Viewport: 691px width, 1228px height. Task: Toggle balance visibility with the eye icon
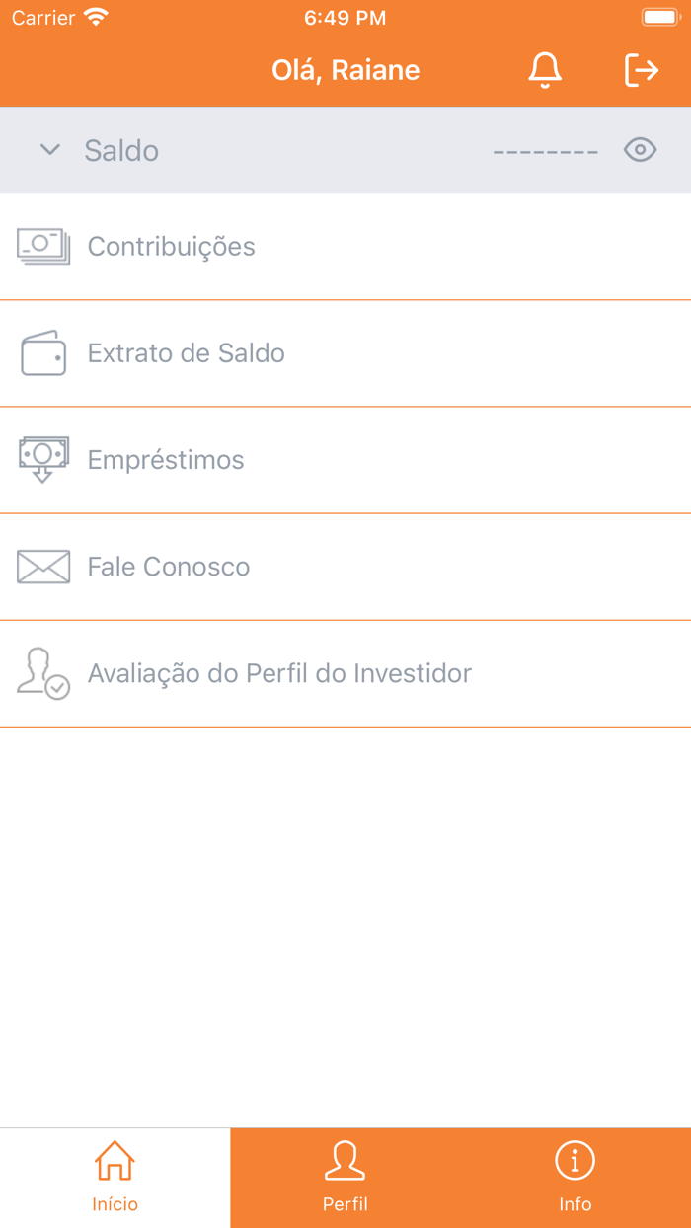click(x=640, y=150)
